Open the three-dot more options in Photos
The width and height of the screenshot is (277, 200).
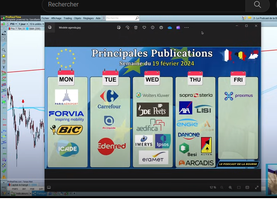tap(187, 27)
